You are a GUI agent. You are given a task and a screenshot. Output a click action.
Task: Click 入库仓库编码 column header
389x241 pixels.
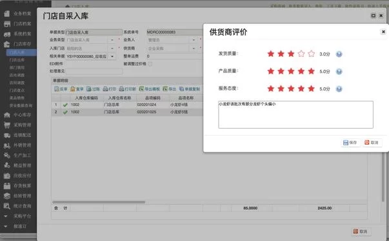point(86,98)
